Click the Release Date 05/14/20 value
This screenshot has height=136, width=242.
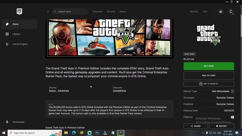(229, 111)
